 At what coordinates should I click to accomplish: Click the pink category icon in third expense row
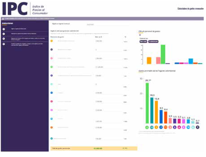click(x=51, y=58)
